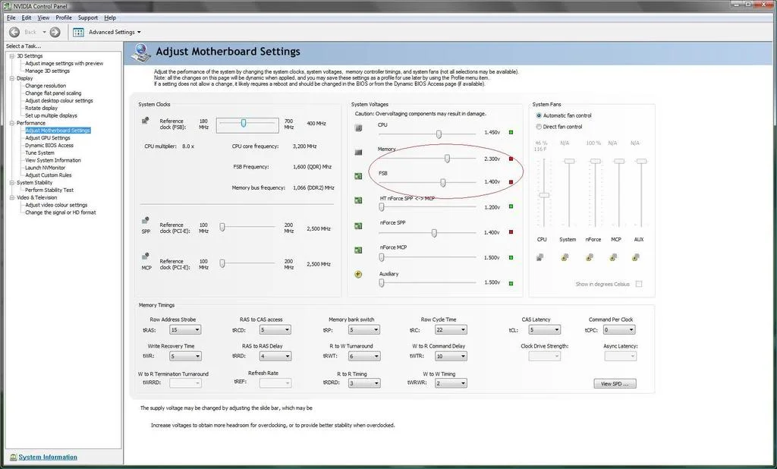Click the nForce MCP voltage icon
Image resolution: width=777 pixels, height=469 pixels.
(358, 250)
